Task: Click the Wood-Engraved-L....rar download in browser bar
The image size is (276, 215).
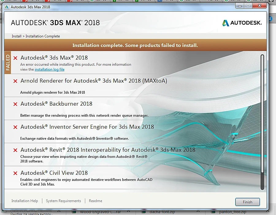Action: tap(100, 212)
